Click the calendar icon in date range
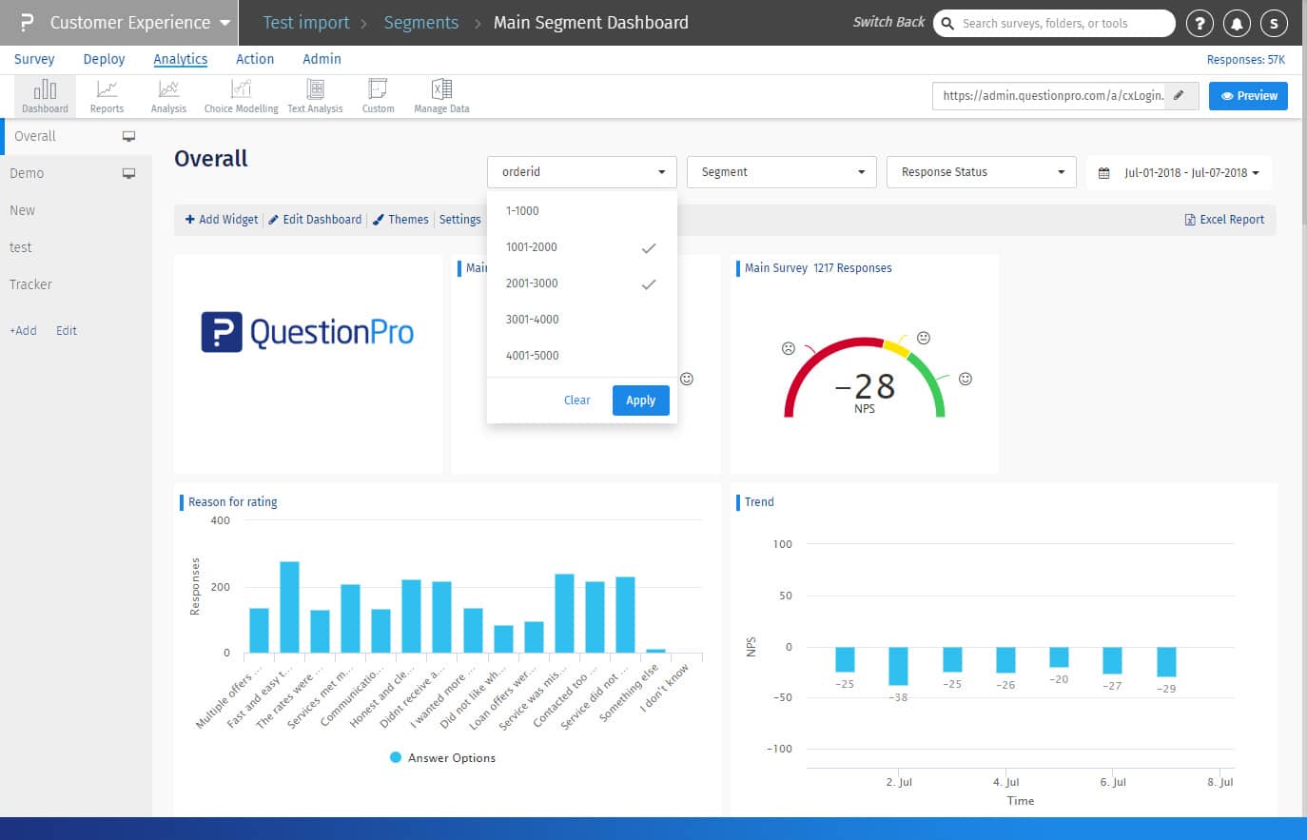This screenshot has width=1307, height=840. click(x=1103, y=173)
